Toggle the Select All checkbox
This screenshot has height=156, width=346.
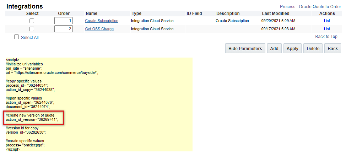pos(17,37)
